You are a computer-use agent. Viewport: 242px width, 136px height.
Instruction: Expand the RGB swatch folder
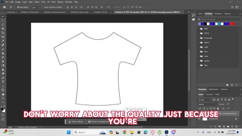click(199, 29)
